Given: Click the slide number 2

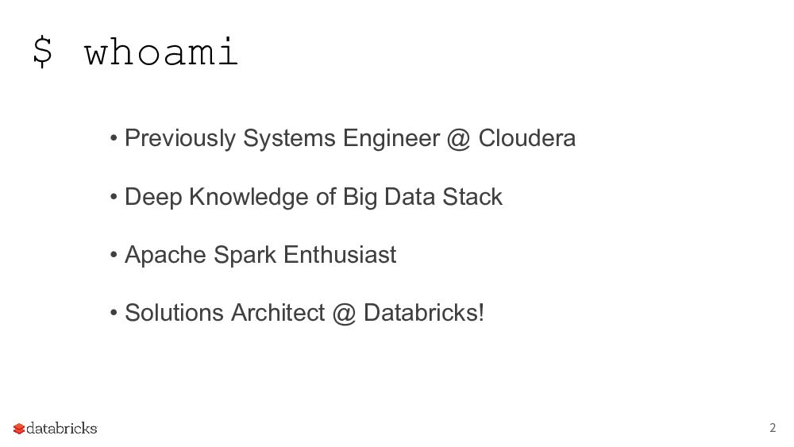Looking at the screenshot, I should pos(773,428).
